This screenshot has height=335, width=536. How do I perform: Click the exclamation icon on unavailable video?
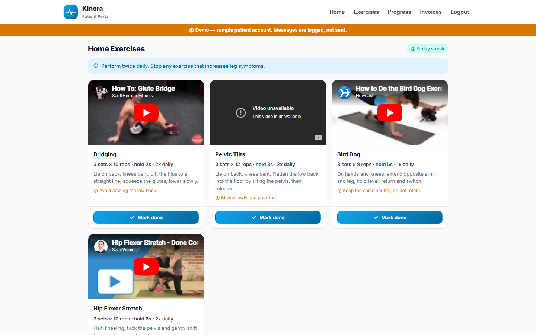tap(241, 112)
